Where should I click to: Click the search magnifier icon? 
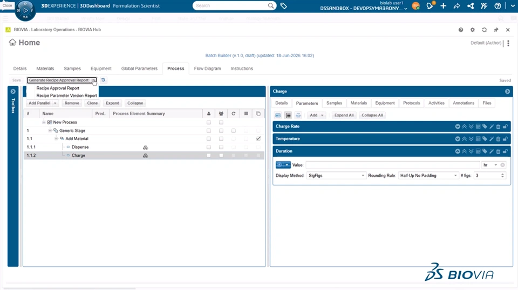pos(271,5)
